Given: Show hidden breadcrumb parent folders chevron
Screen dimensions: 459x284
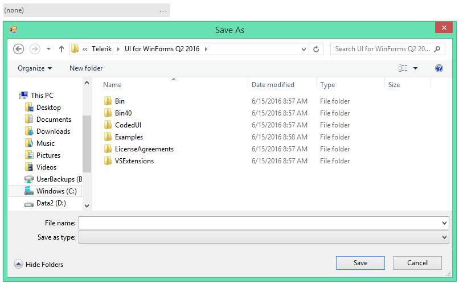Looking at the screenshot, I should pyautogui.click(x=85, y=49).
